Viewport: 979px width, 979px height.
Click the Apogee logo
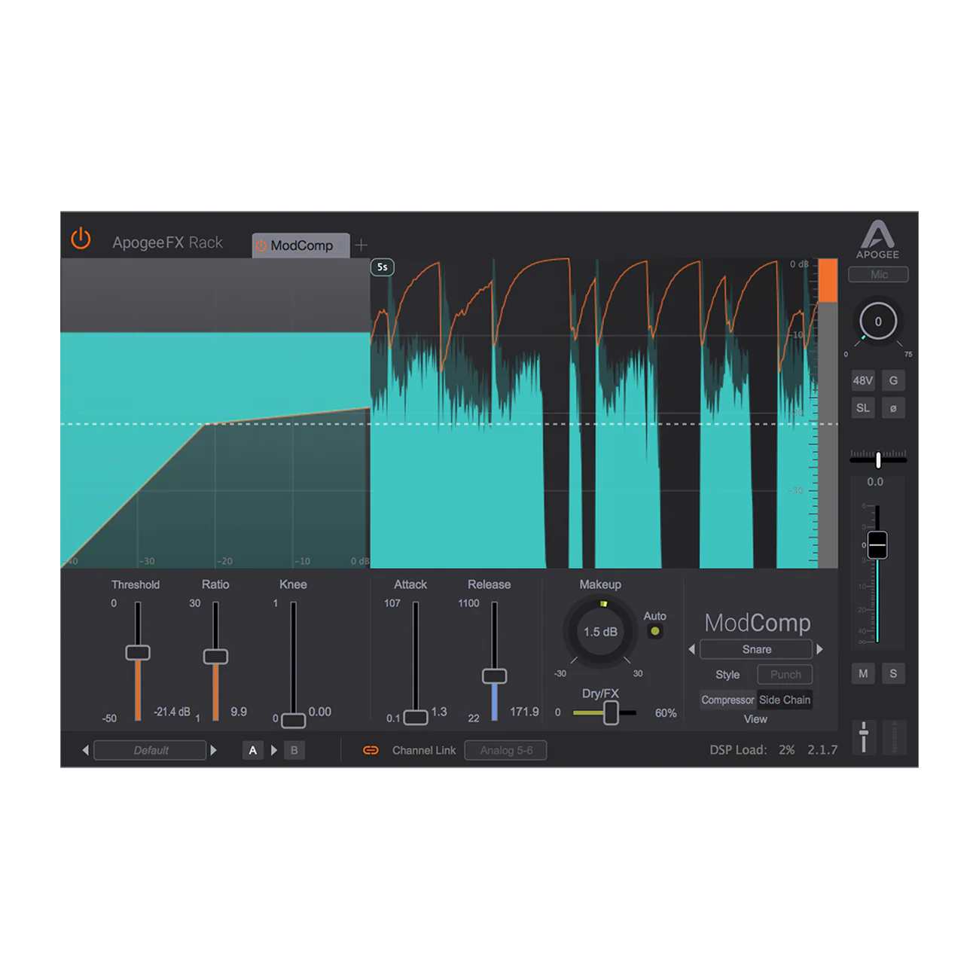coord(877,239)
